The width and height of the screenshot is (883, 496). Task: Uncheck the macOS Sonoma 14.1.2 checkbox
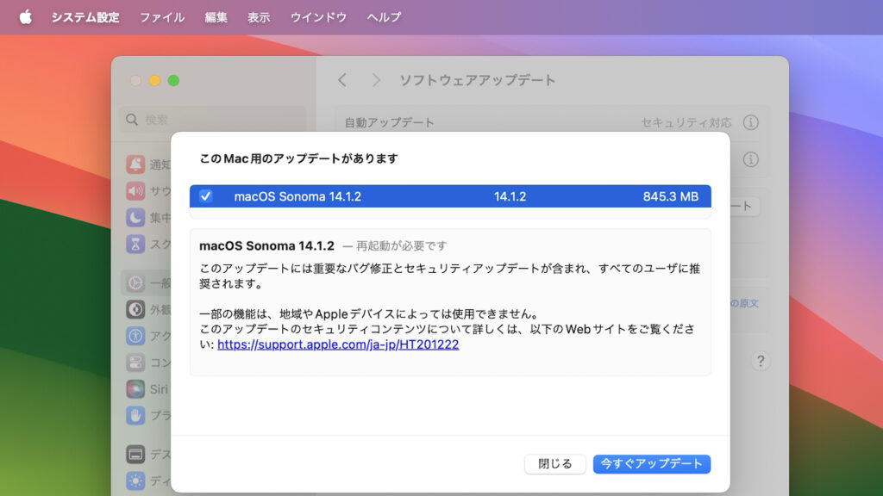pos(206,196)
